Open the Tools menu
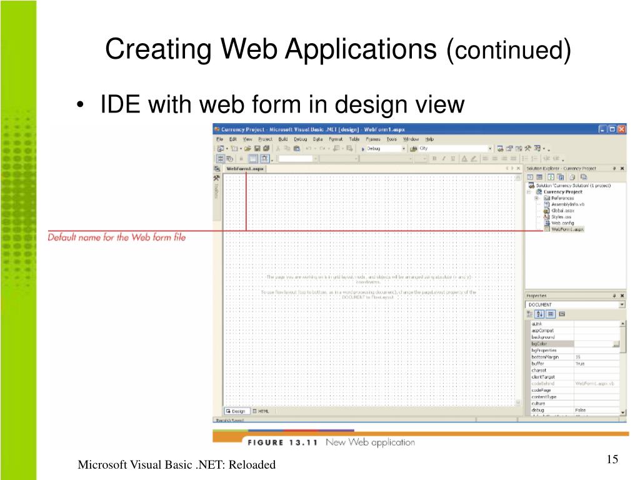This screenshot has width=640, height=480. coord(391,139)
